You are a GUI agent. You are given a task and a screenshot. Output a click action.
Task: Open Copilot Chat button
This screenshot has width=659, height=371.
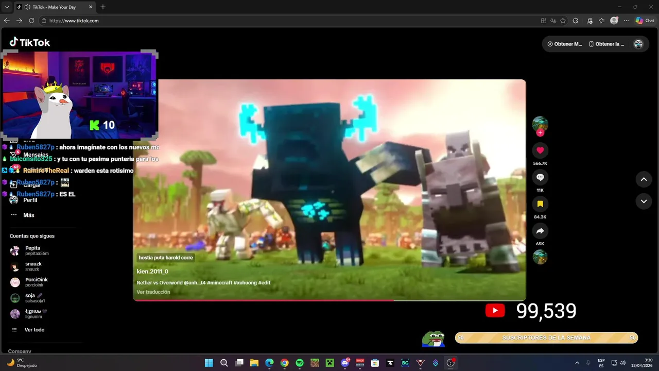point(645,21)
